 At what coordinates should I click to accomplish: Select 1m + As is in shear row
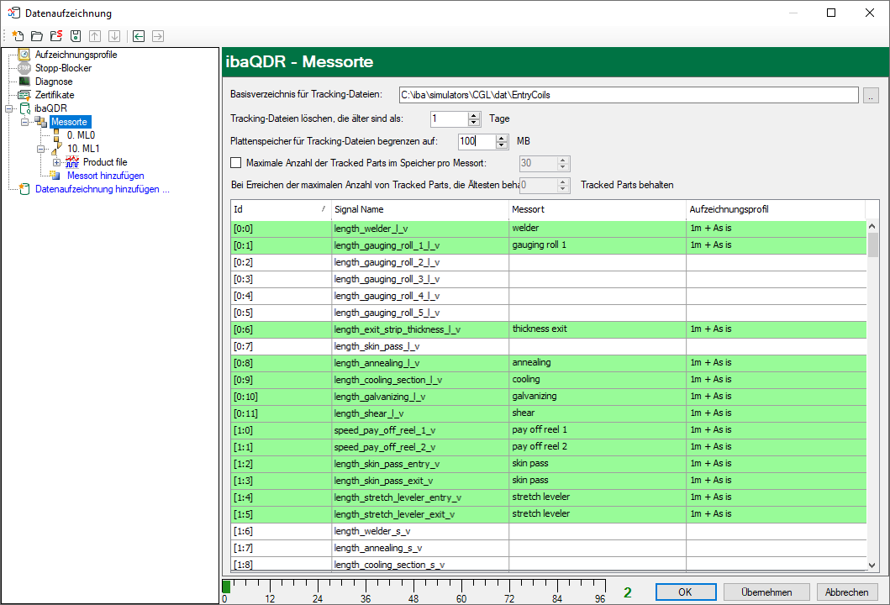776,413
